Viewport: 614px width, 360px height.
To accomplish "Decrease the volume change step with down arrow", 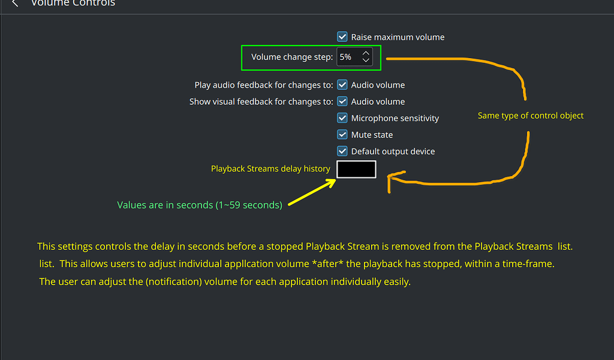I will pos(366,60).
